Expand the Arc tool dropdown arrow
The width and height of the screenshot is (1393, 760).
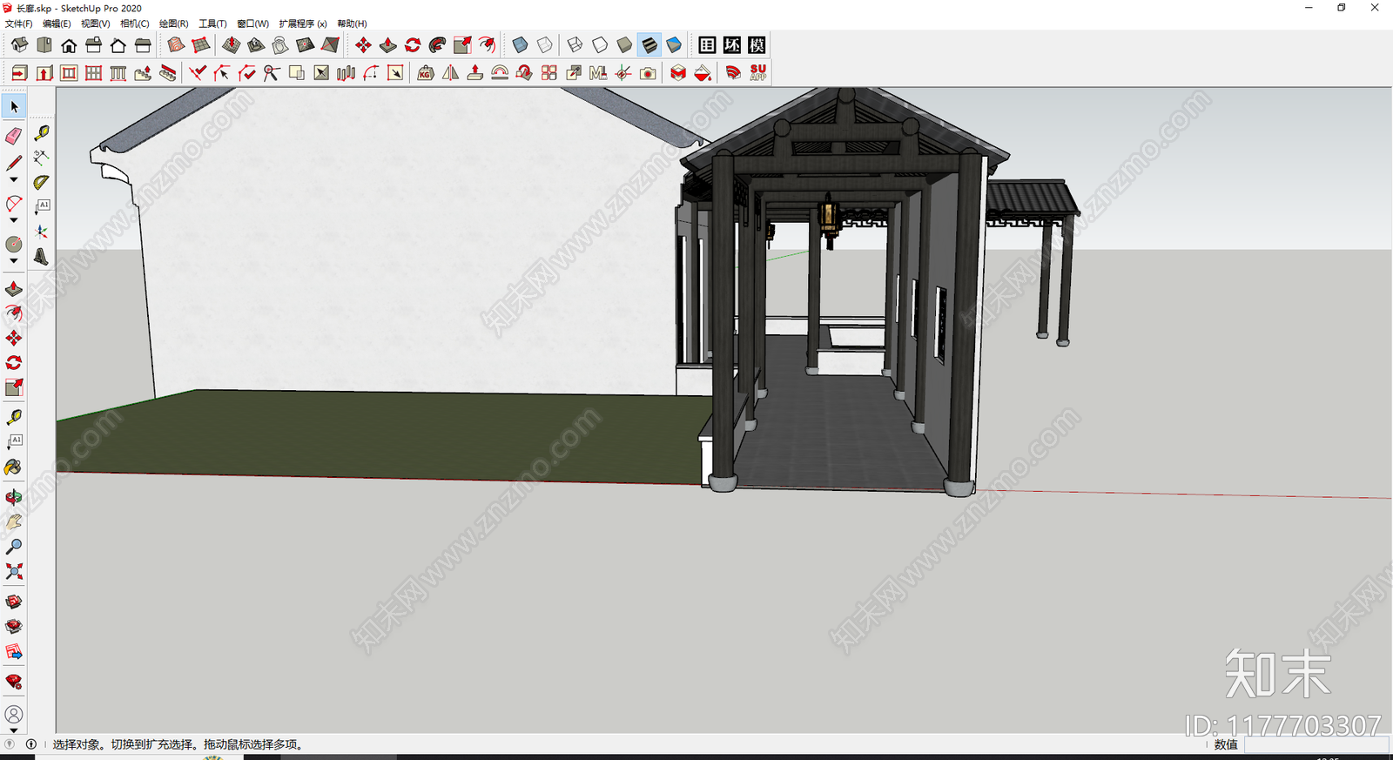pyautogui.click(x=14, y=220)
